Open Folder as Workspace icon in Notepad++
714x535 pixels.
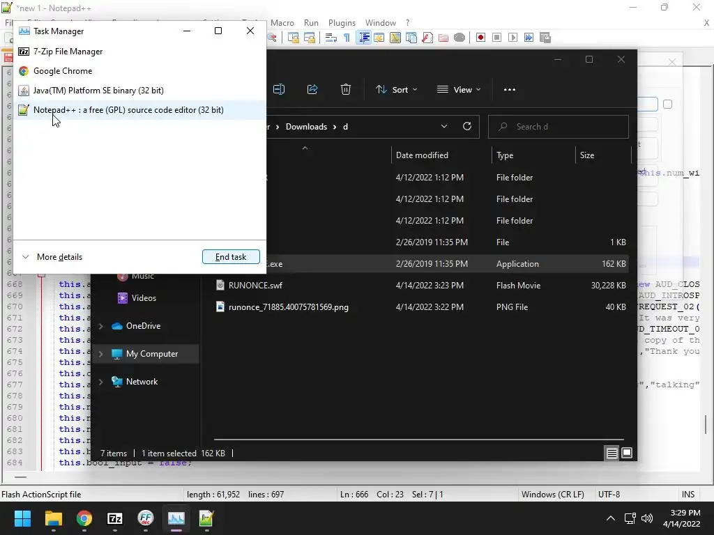(x=443, y=38)
